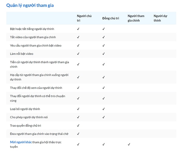The width and height of the screenshot is (182, 156).
Task: Click host checkmark for "Làm nổi bật video"
Action: pos(78,54)
